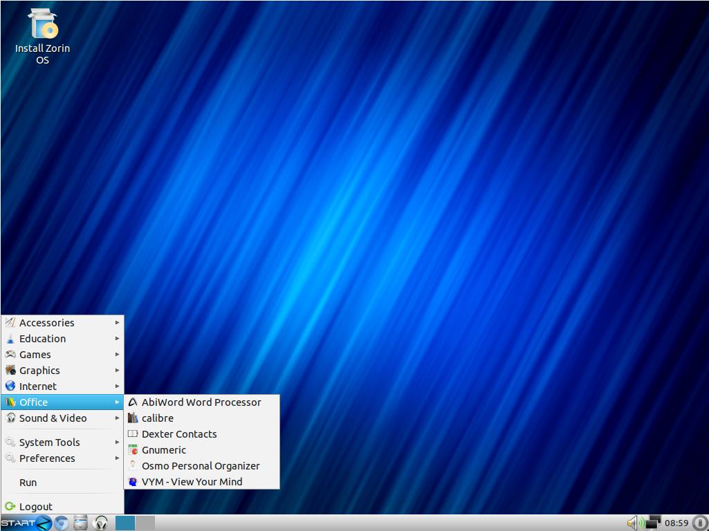Open calibre from the Office submenu
Viewport: 709px width, 531px height.
[158, 418]
